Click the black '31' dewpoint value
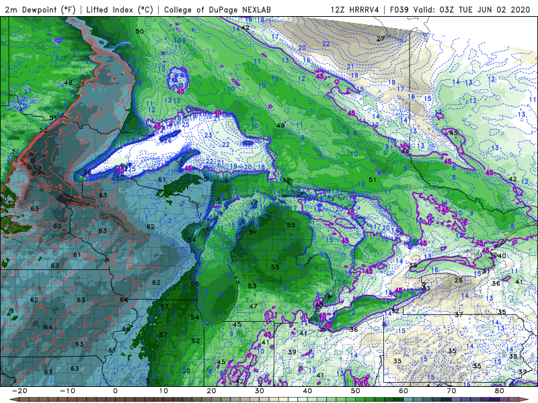This screenshot has width=538, height=403. pyautogui.click(x=486, y=271)
